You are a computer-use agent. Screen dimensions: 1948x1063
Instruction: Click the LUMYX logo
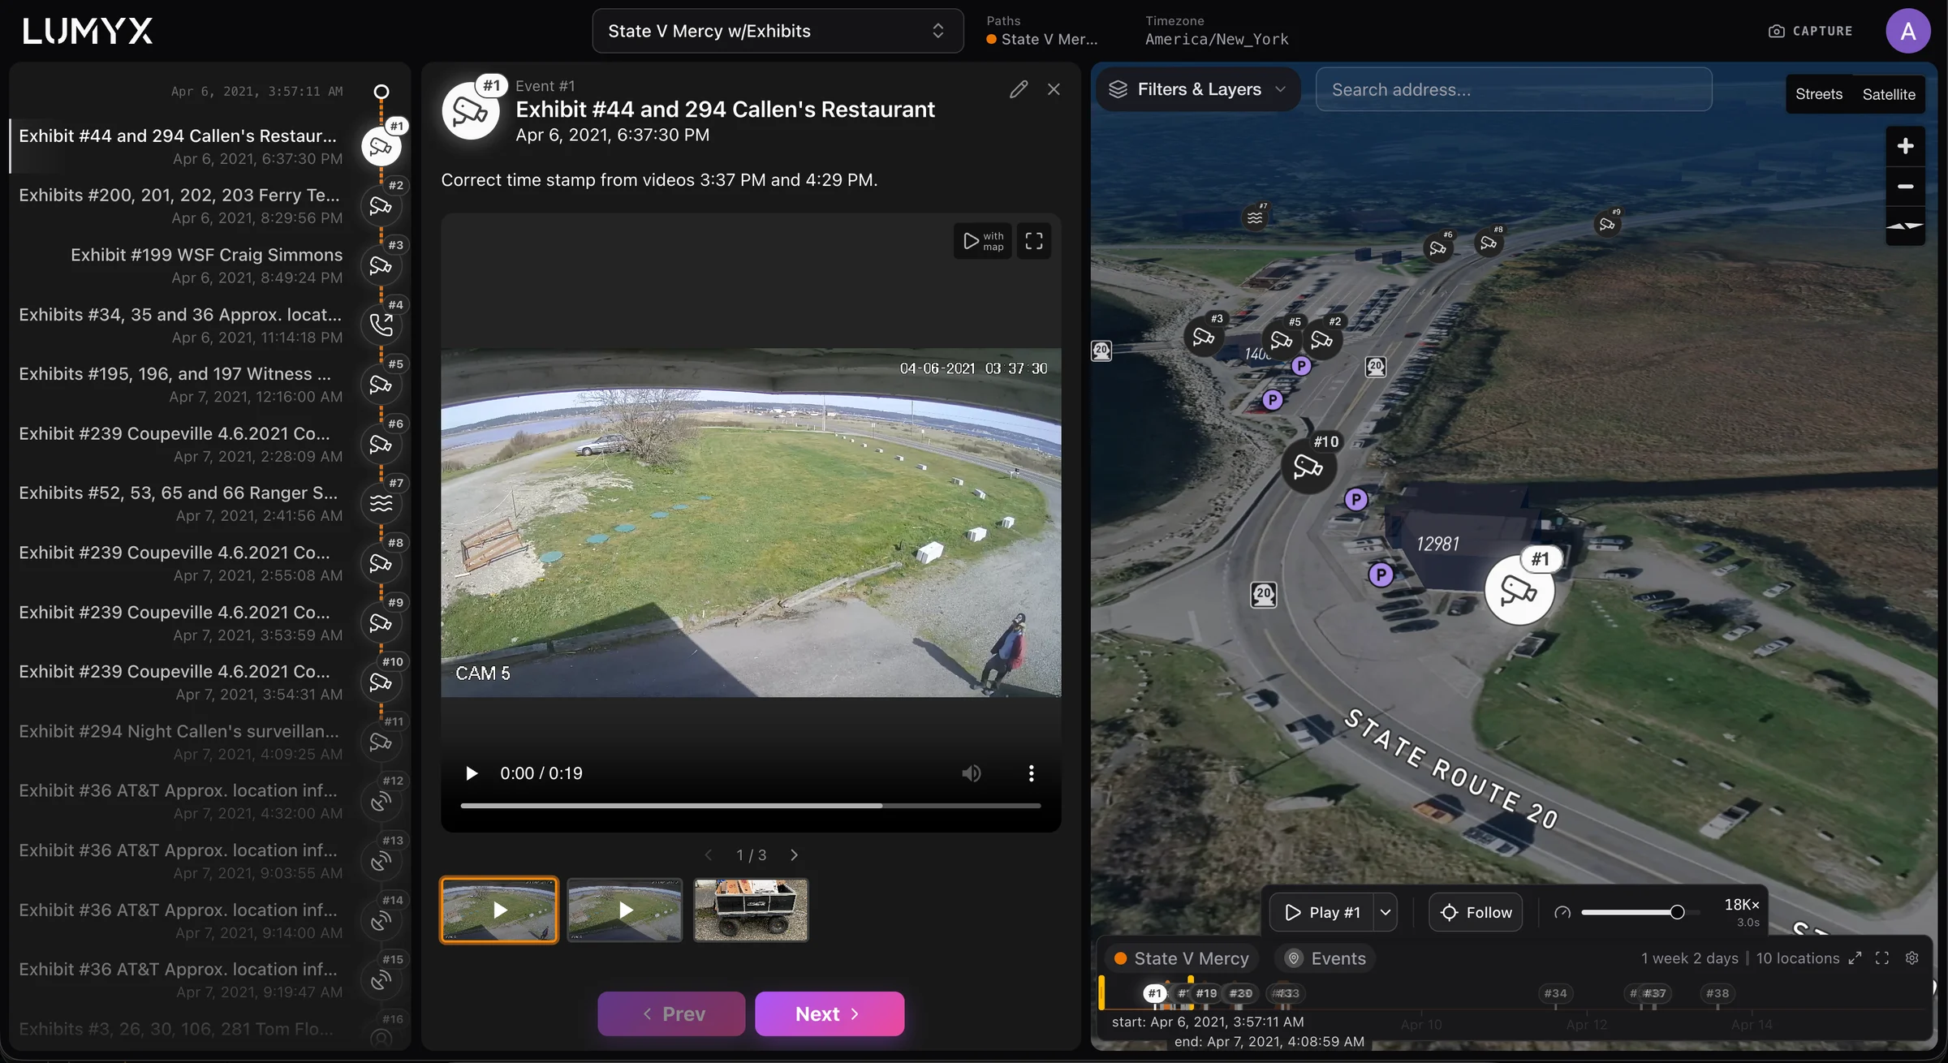(x=88, y=31)
